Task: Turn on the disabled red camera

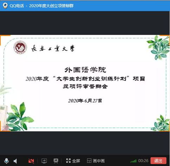Action: coord(31,161)
